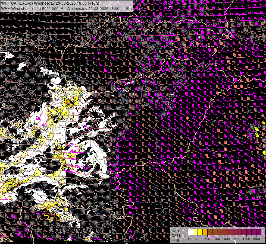Select the pale yellow legend swatch

coord(195,232)
